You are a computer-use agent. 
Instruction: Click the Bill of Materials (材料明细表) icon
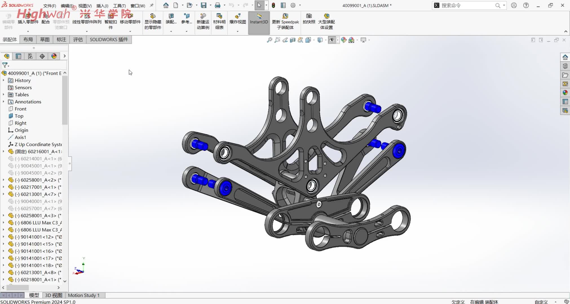219,17
